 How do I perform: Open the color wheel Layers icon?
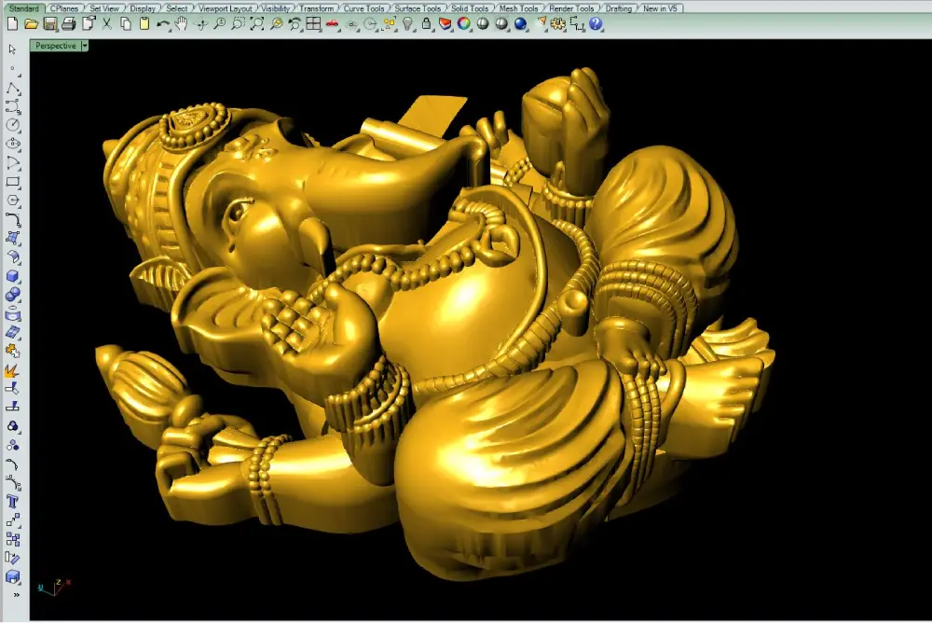(x=463, y=24)
